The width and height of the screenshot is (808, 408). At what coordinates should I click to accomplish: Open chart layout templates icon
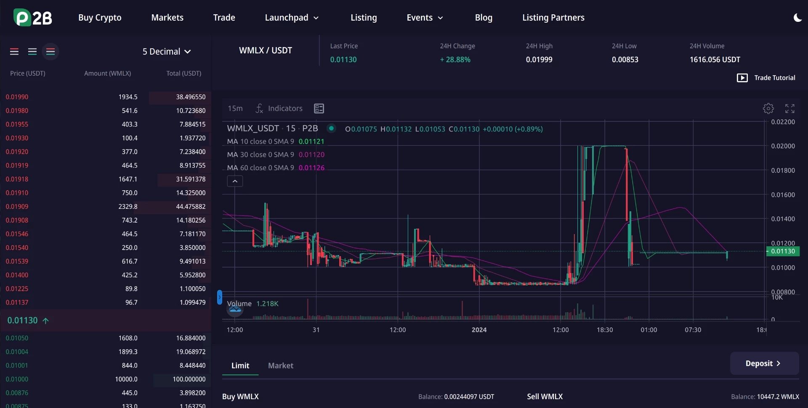319,108
